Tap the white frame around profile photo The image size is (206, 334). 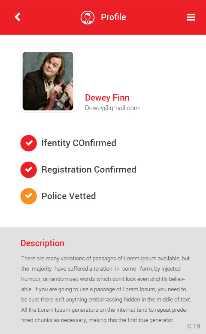click(x=48, y=51)
